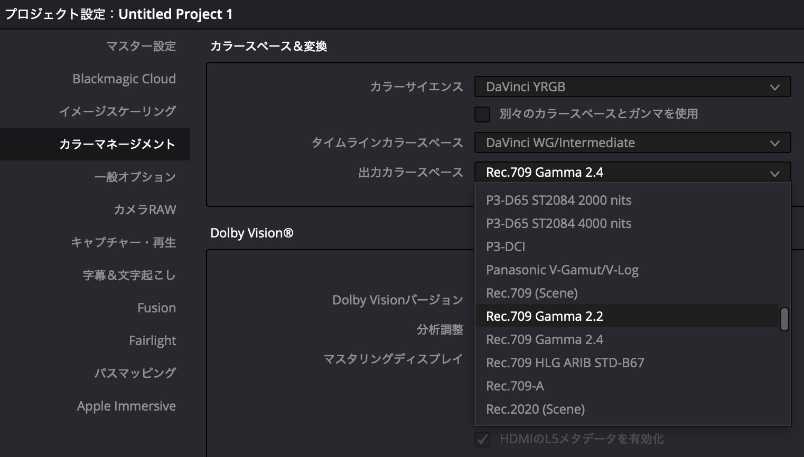Click the dropdown list scrollbar handle
Viewport: 804px width, 457px height.
[784, 319]
